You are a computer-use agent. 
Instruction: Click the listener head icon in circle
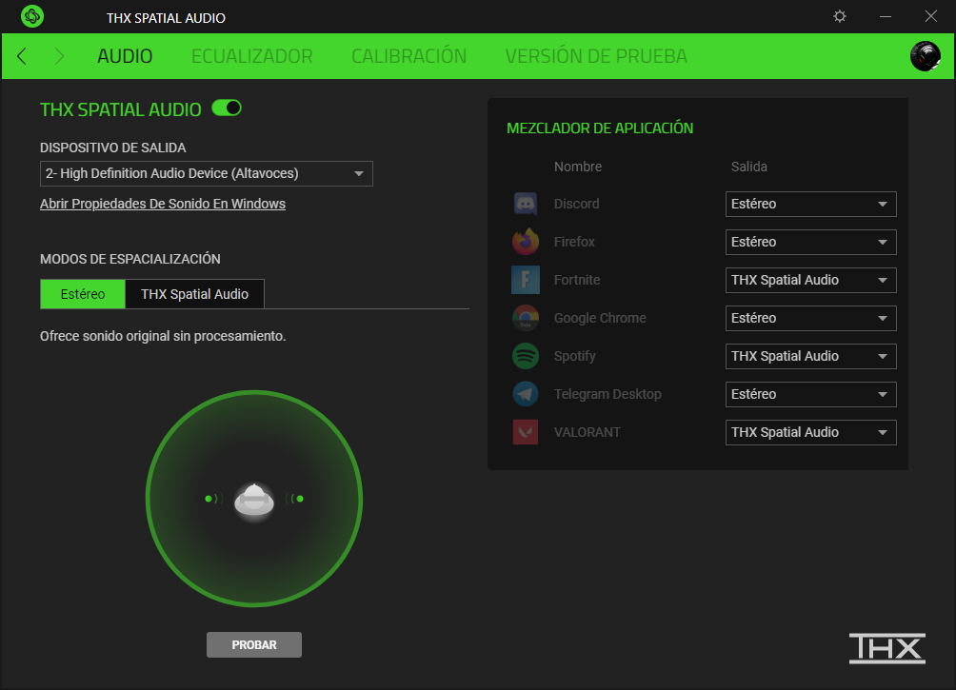(254, 501)
